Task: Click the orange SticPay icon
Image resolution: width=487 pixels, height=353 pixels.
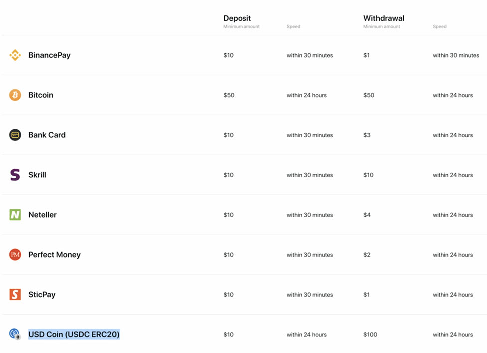Action: point(15,295)
